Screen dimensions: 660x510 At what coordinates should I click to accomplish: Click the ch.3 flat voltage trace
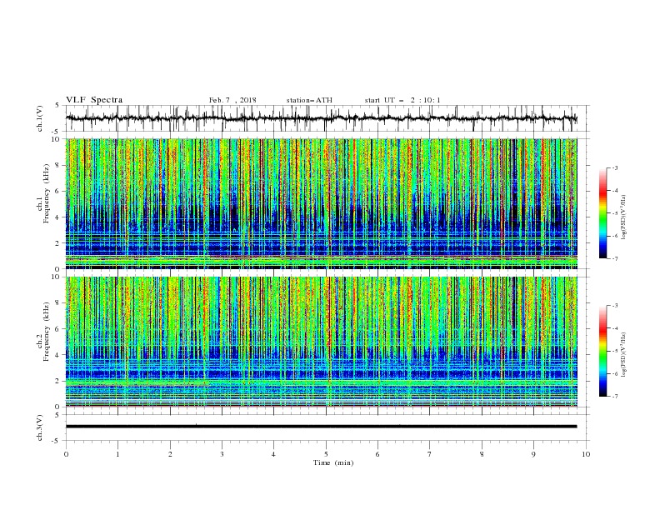point(321,427)
